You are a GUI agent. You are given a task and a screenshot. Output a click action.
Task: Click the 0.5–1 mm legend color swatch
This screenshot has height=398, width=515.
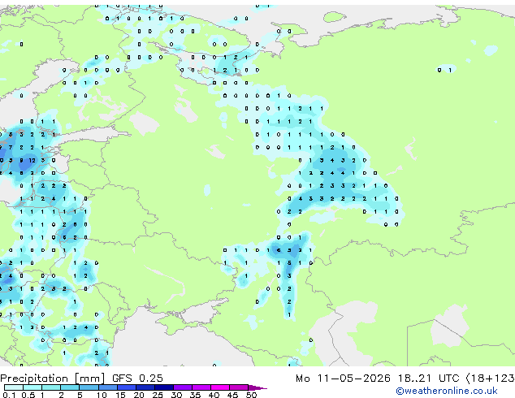coord(32,387)
